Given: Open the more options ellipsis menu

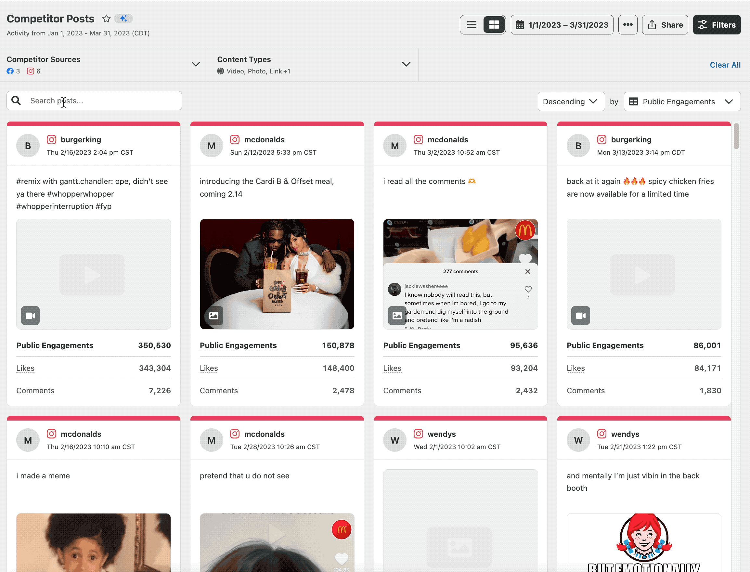Looking at the screenshot, I should click(x=628, y=24).
